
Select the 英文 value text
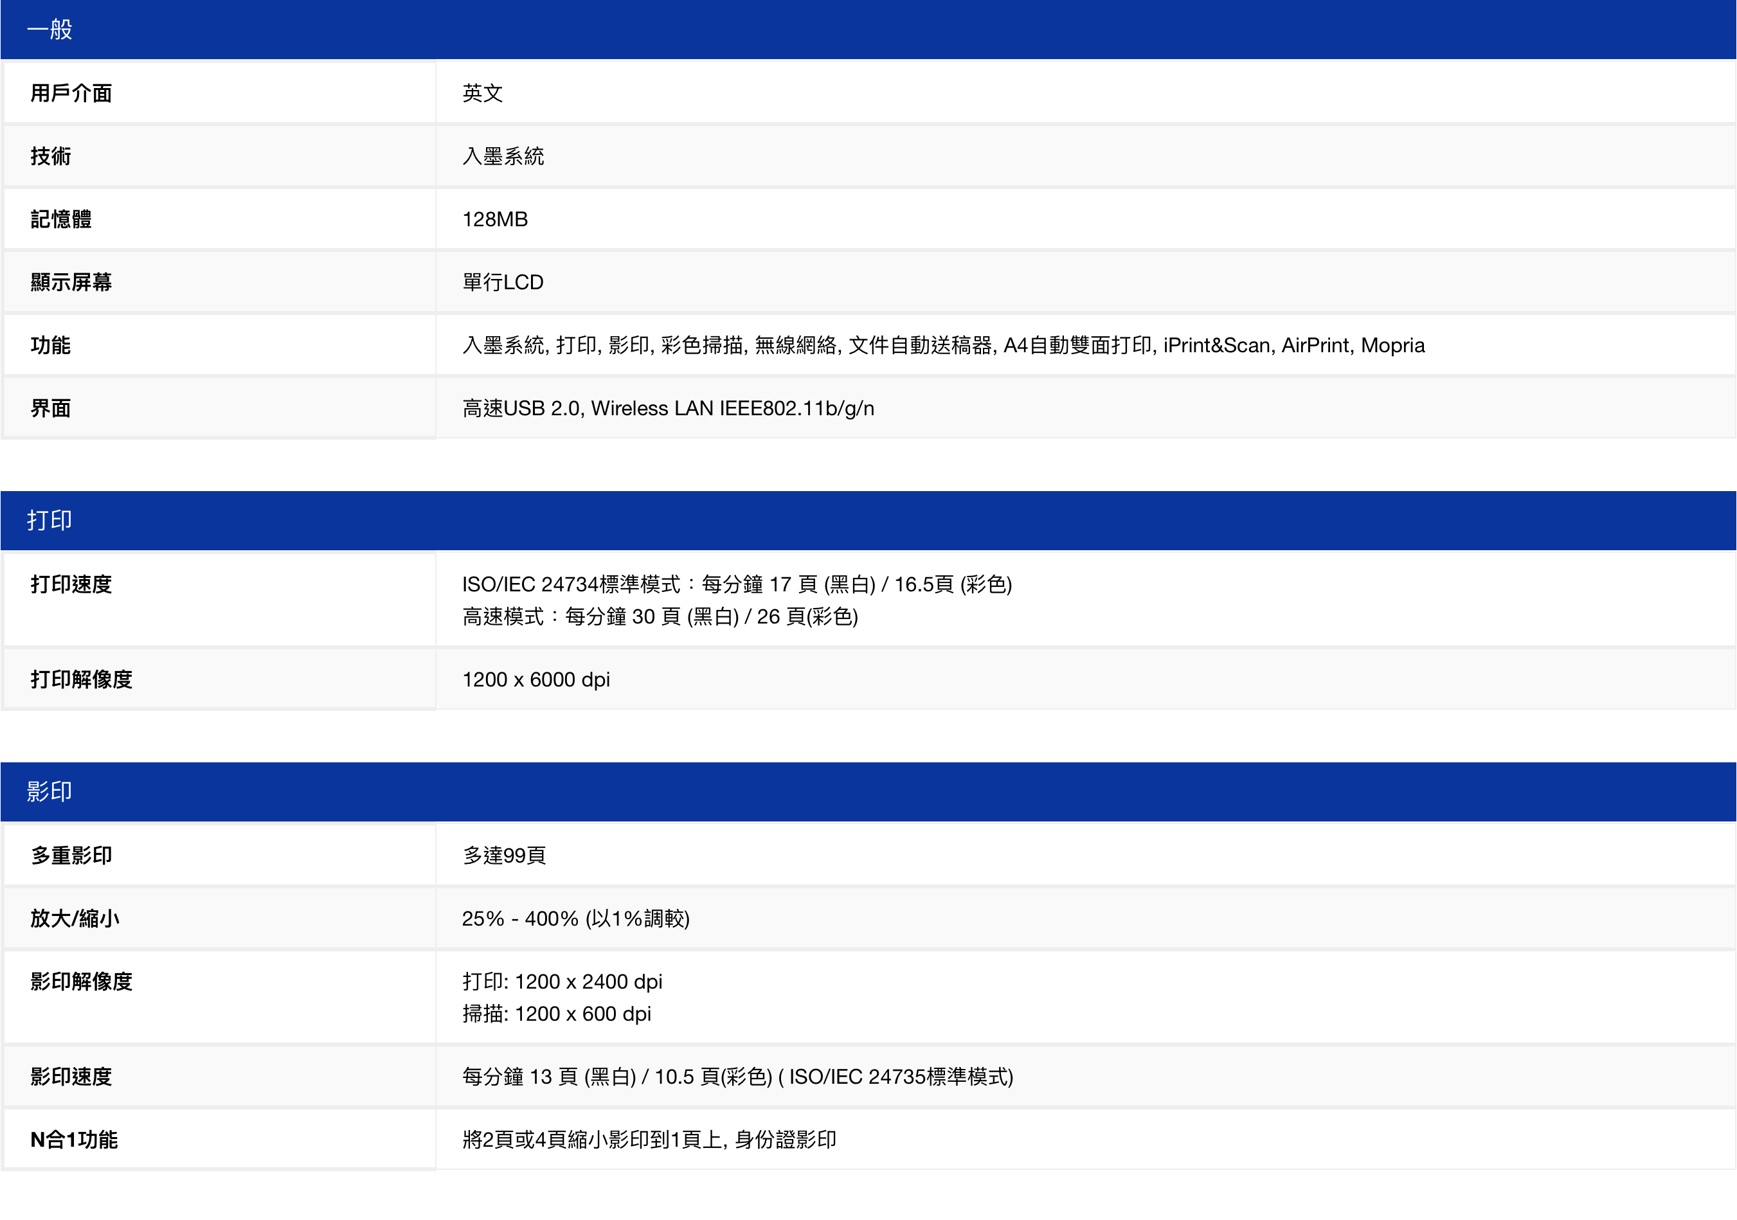(483, 93)
